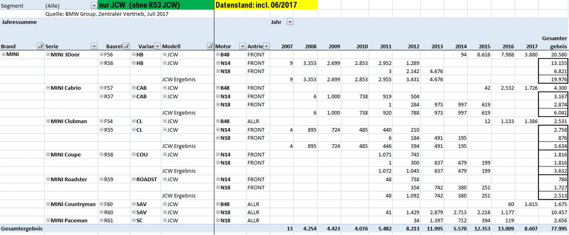Click the 'Gesamtergebnis' column header
The width and height of the screenshot is (569, 235).
554,42
